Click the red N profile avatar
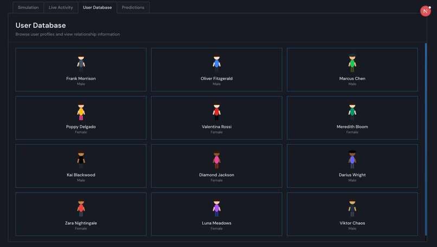This screenshot has height=247, width=437. (425, 11)
